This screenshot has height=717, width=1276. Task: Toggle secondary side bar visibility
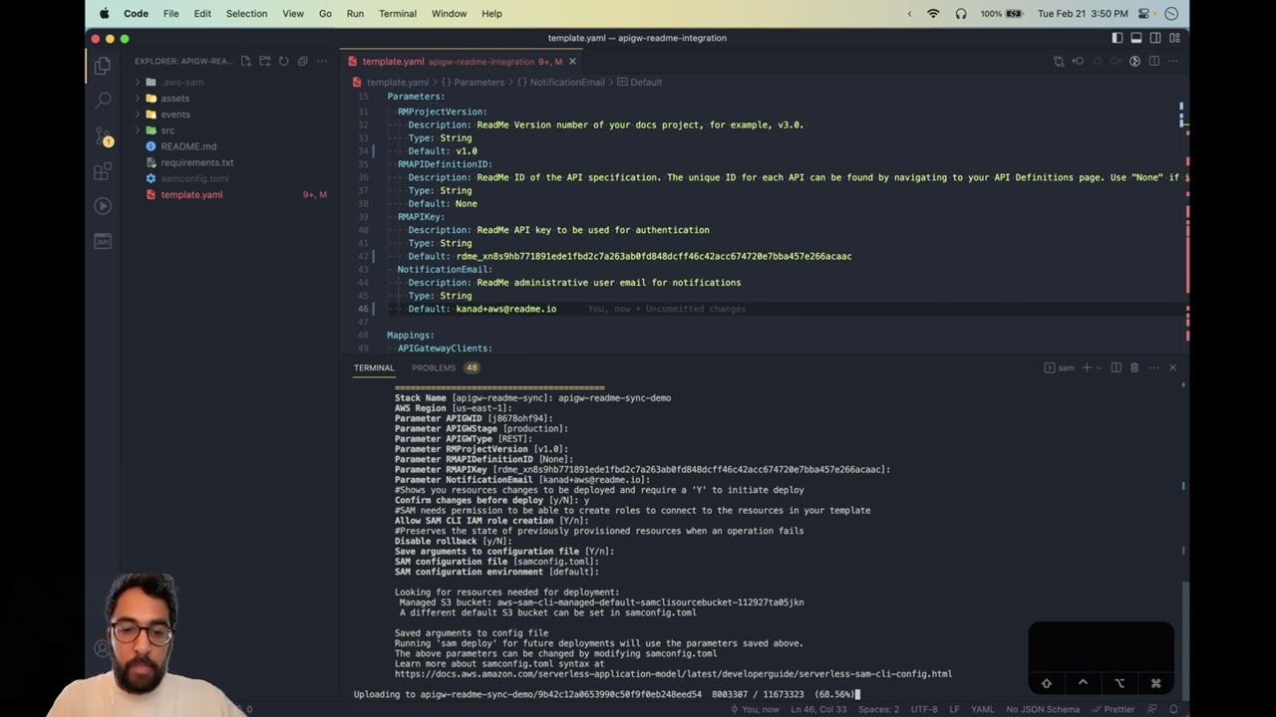pos(1155,38)
